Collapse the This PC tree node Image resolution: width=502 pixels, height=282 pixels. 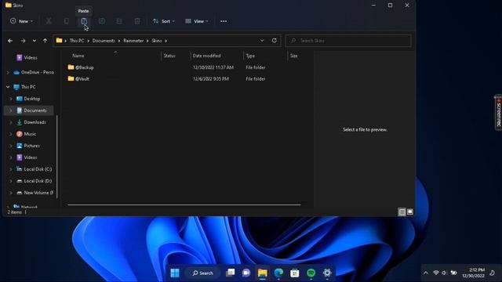[8, 87]
